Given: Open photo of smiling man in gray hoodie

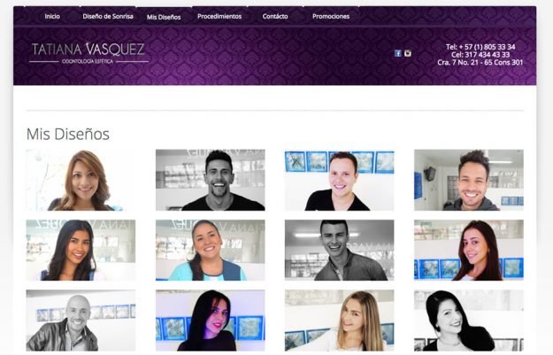Looking at the screenshot, I should click(469, 180).
